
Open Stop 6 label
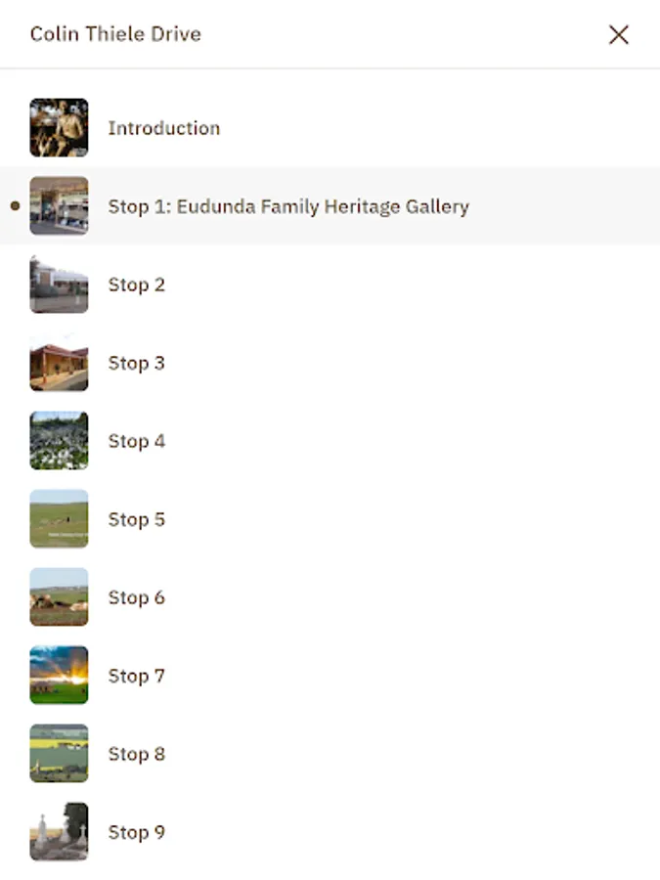tap(136, 597)
